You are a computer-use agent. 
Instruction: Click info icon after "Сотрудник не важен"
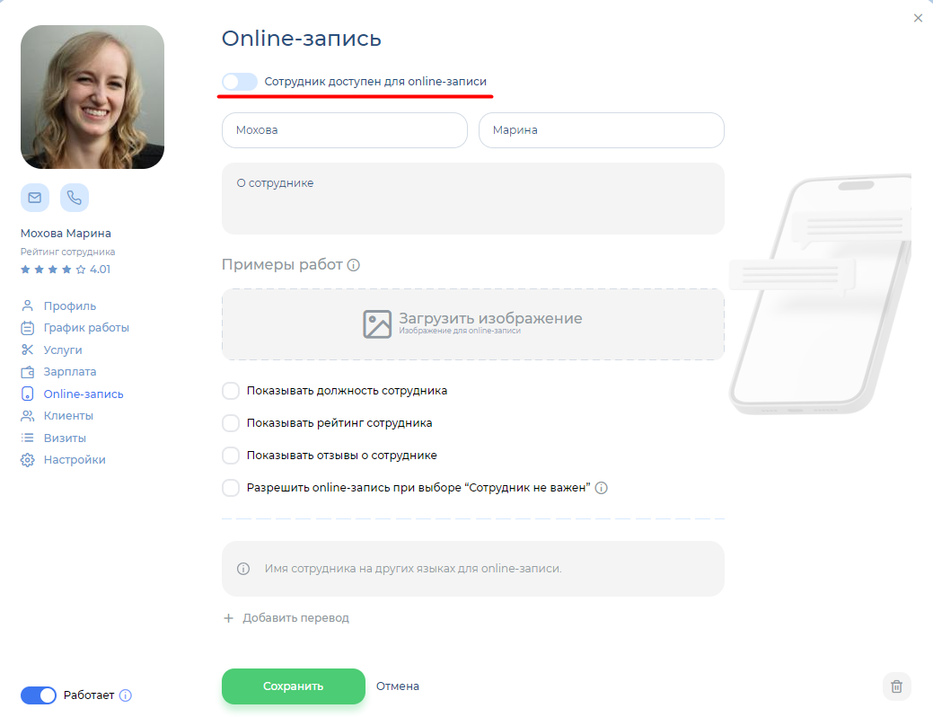click(x=602, y=488)
